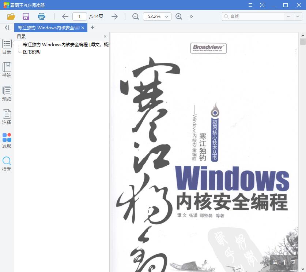Screen dimensions: 306x272
Task: Select the 寒江独钓-Windows内核安全编程 document tab
Action: point(49,27)
